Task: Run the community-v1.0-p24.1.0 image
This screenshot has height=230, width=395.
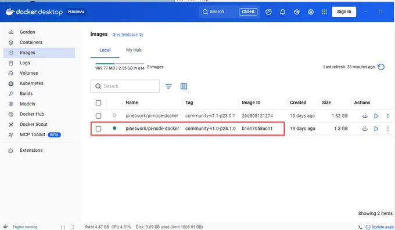Action: [x=376, y=129]
